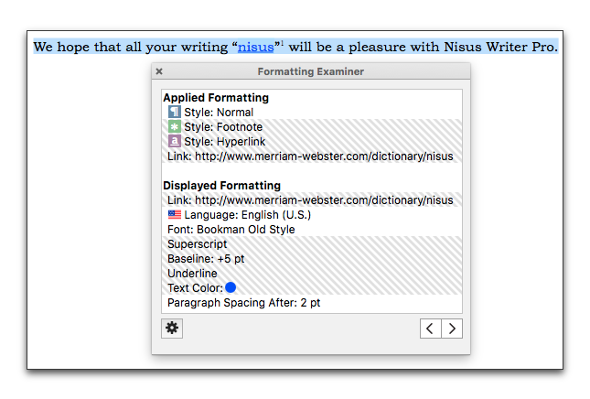Viewport: 590px width, 399px height.
Task: Click the US flag language icon
Action: click(175, 214)
